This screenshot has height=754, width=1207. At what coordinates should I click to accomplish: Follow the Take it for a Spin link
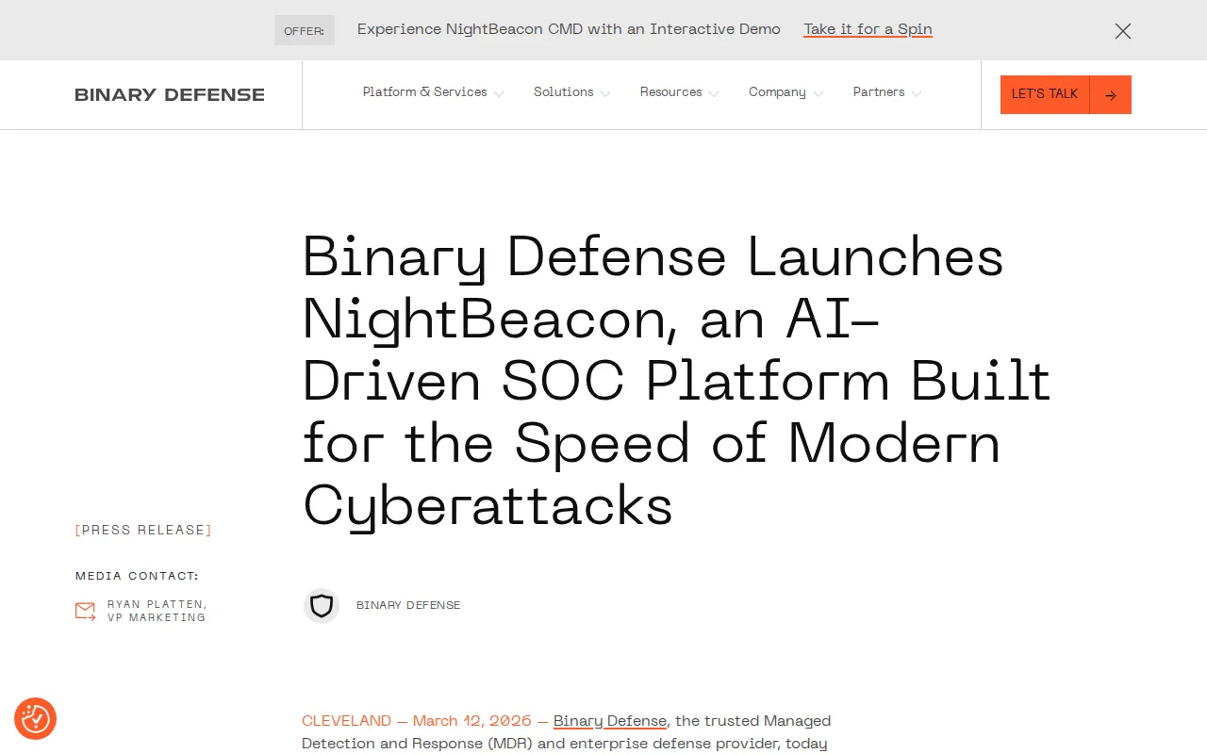[868, 29]
